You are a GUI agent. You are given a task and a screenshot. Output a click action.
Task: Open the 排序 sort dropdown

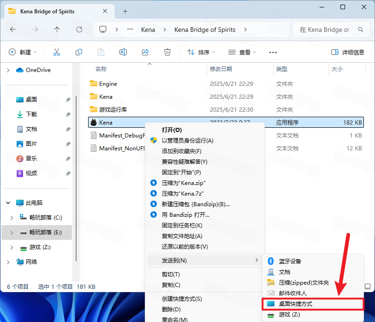[201, 52]
